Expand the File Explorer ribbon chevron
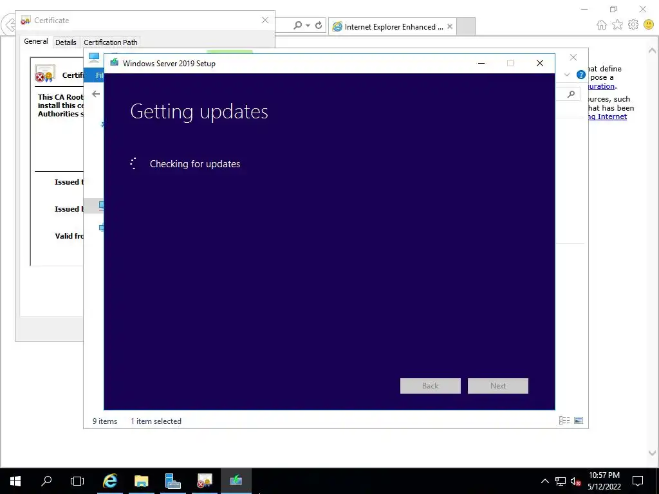This screenshot has width=659, height=494. point(566,75)
